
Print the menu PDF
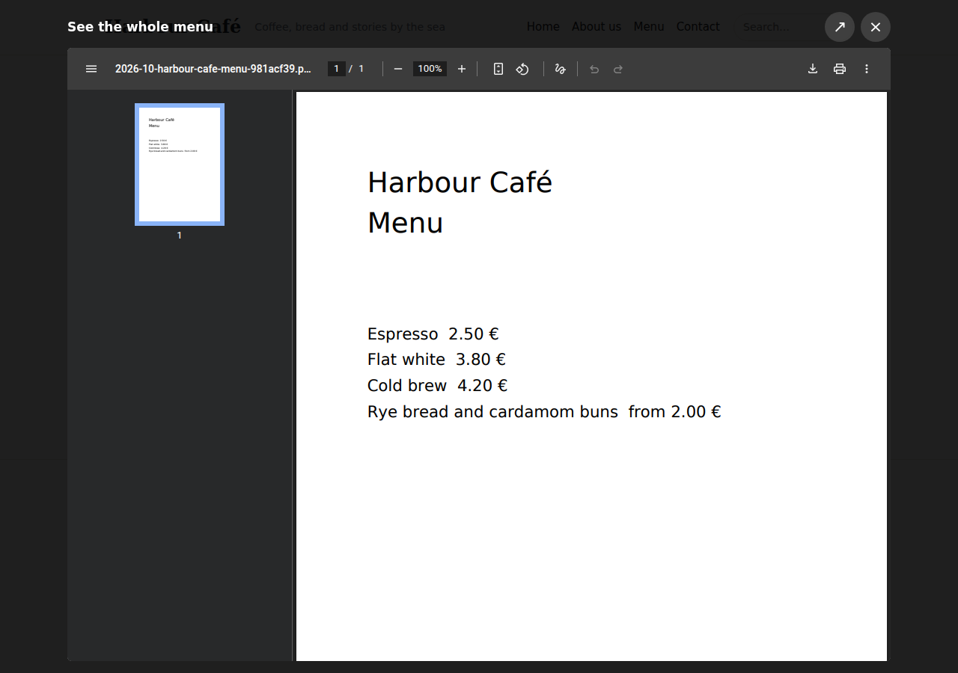point(840,69)
